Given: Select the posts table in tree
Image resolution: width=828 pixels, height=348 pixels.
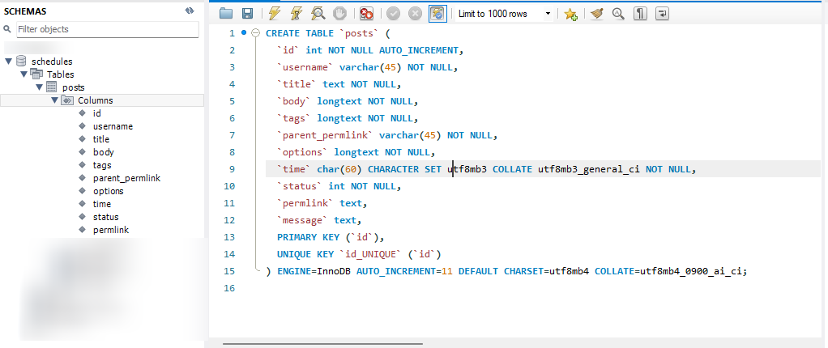Looking at the screenshot, I should coord(74,87).
